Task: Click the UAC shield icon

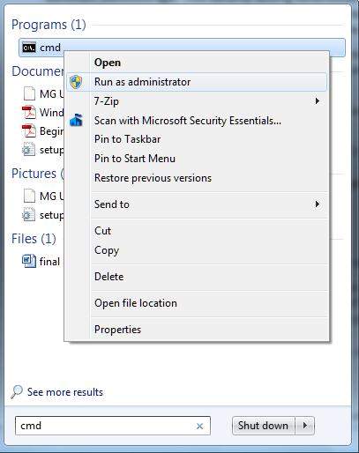Action: (x=76, y=82)
